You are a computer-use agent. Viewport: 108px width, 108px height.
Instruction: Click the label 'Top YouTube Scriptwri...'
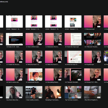tap(72, 100)
